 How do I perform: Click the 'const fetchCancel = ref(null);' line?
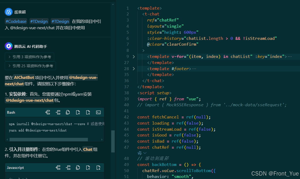pos(174,117)
